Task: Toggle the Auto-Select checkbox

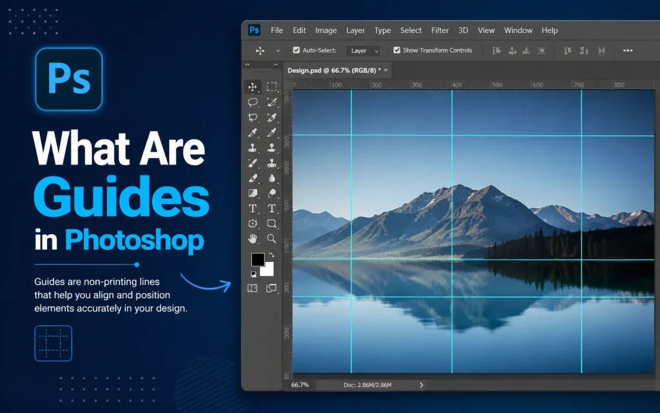Action: 296,50
